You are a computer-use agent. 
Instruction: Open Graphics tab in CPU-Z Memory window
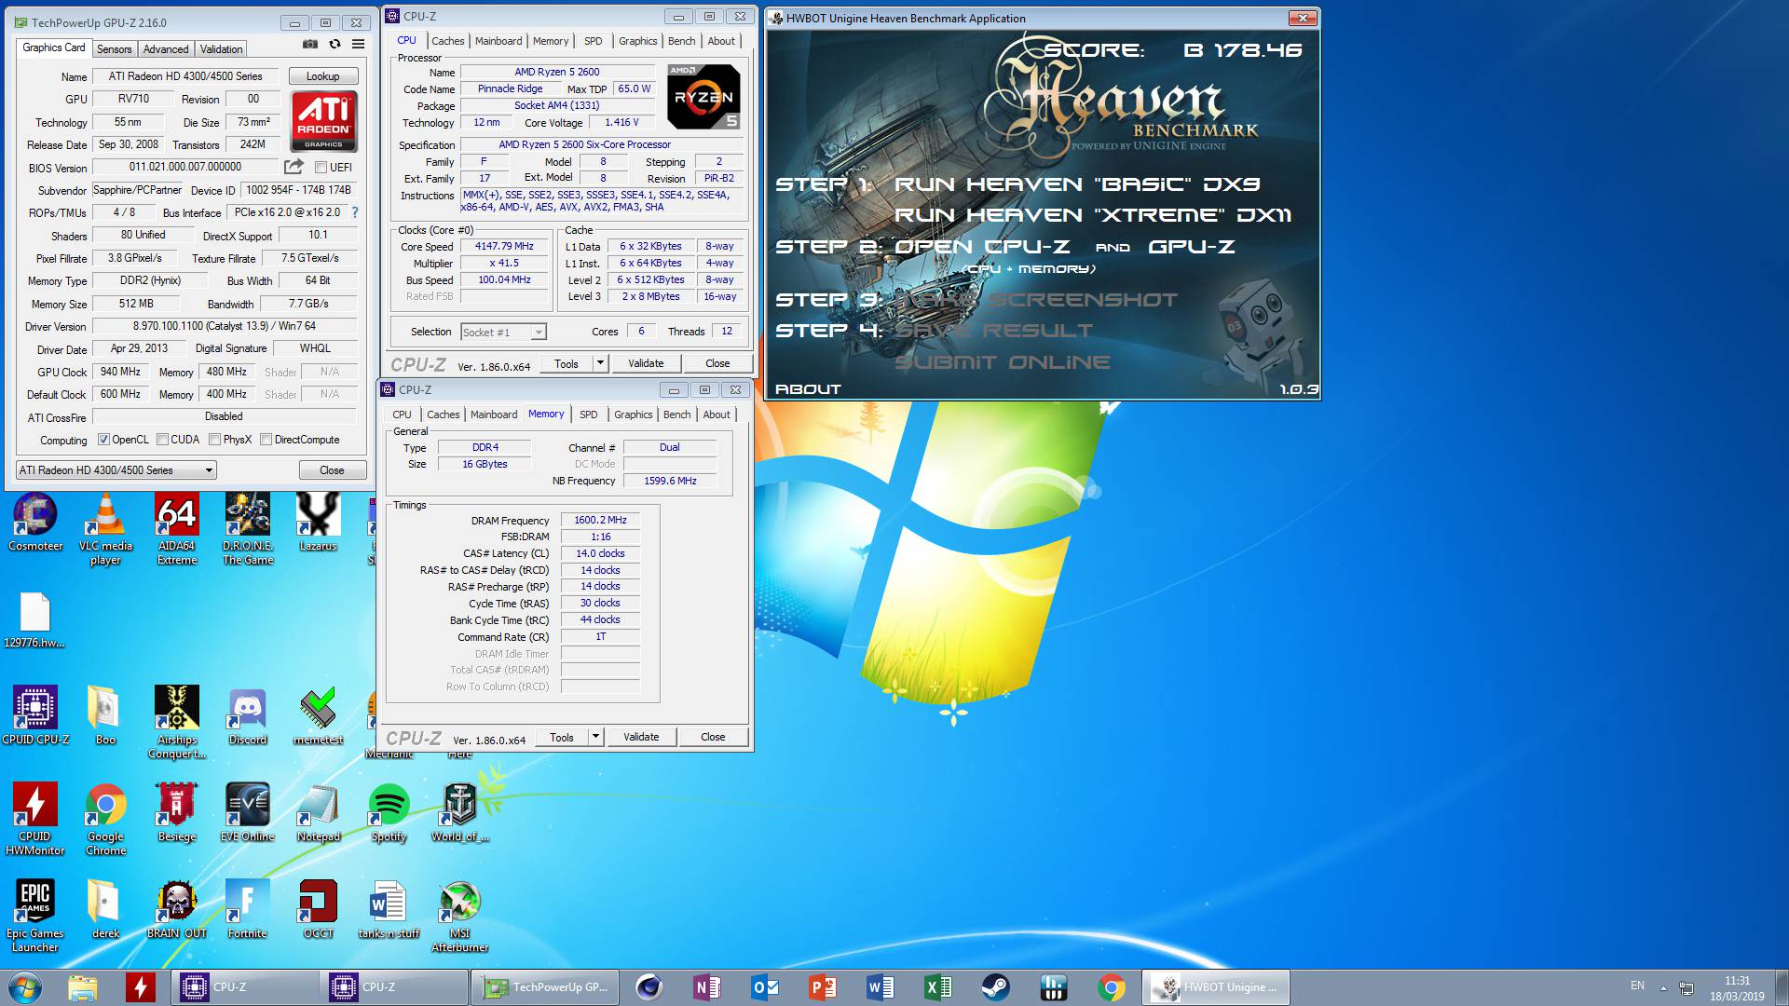634,415
